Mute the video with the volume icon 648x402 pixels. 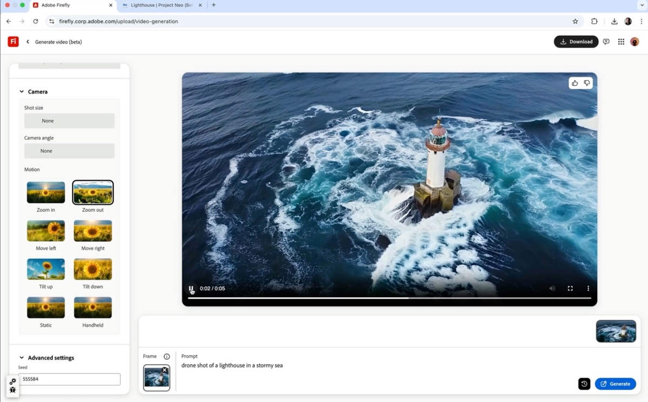pyautogui.click(x=552, y=289)
